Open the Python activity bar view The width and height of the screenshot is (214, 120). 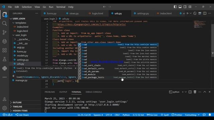click(x=4, y=68)
